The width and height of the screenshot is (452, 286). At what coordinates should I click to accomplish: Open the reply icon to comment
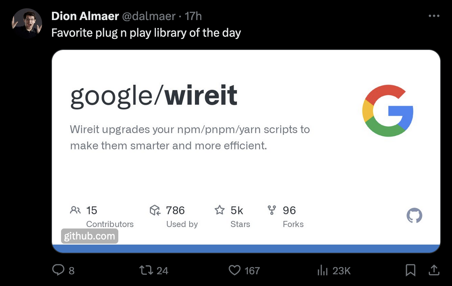pyautogui.click(x=58, y=270)
